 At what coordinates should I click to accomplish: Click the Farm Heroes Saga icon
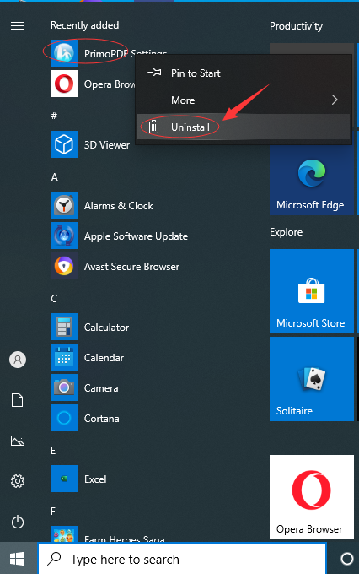[x=64, y=534]
